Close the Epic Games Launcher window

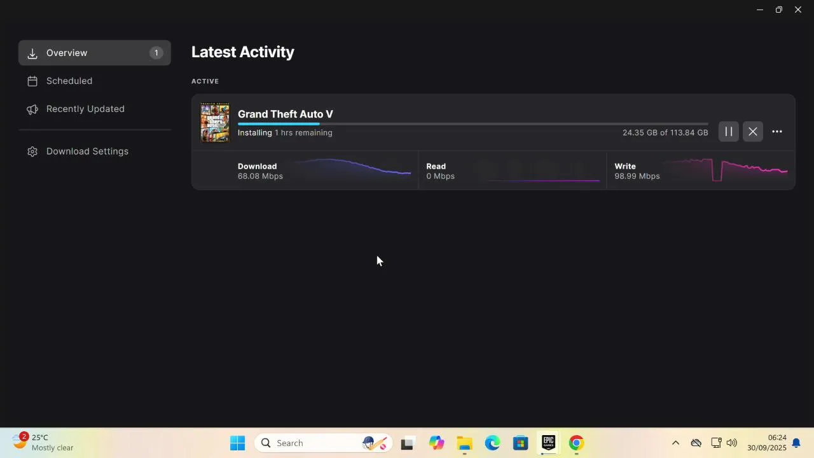[x=798, y=10]
